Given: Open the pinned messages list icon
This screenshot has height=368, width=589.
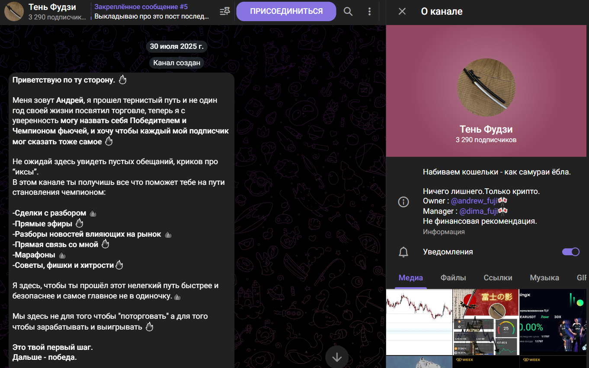Looking at the screenshot, I should (225, 12).
